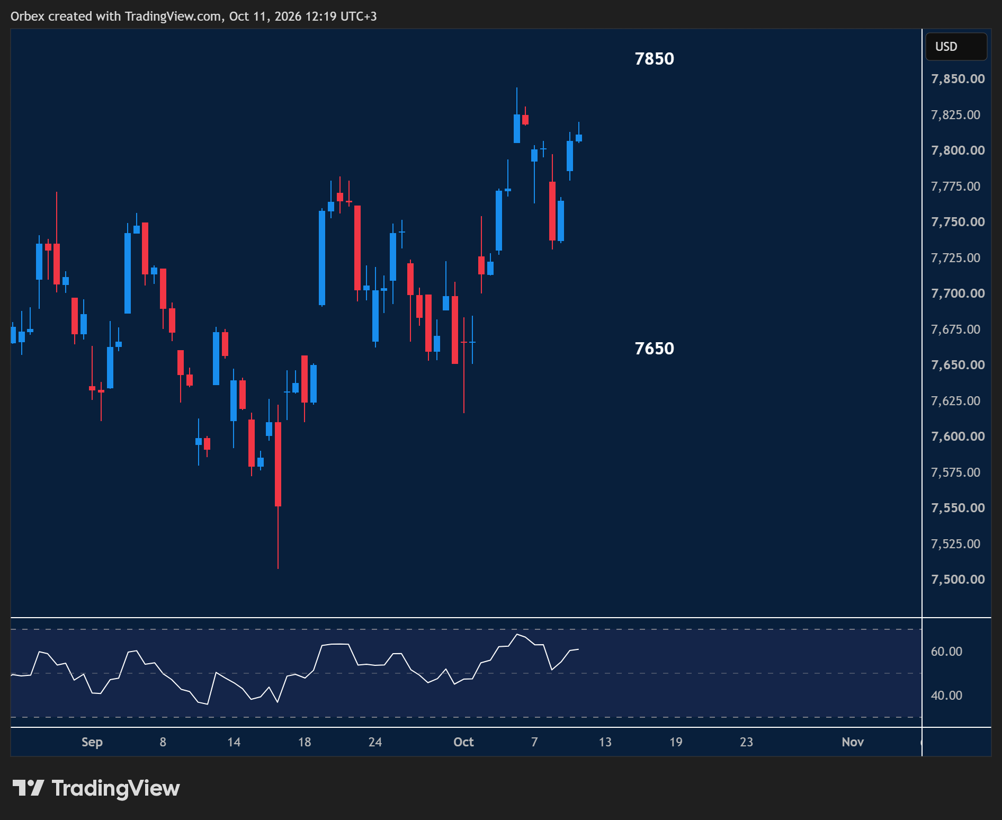Image resolution: width=1002 pixels, height=820 pixels.
Task: Open the USD currency selector
Action: coord(956,47)
